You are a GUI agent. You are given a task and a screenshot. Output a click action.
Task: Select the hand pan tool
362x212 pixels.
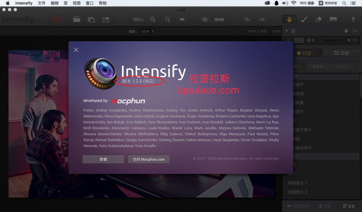(289, 19)
